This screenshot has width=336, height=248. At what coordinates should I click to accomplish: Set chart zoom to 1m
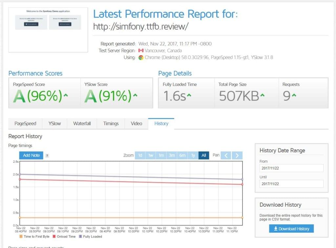tap(161, 155)
